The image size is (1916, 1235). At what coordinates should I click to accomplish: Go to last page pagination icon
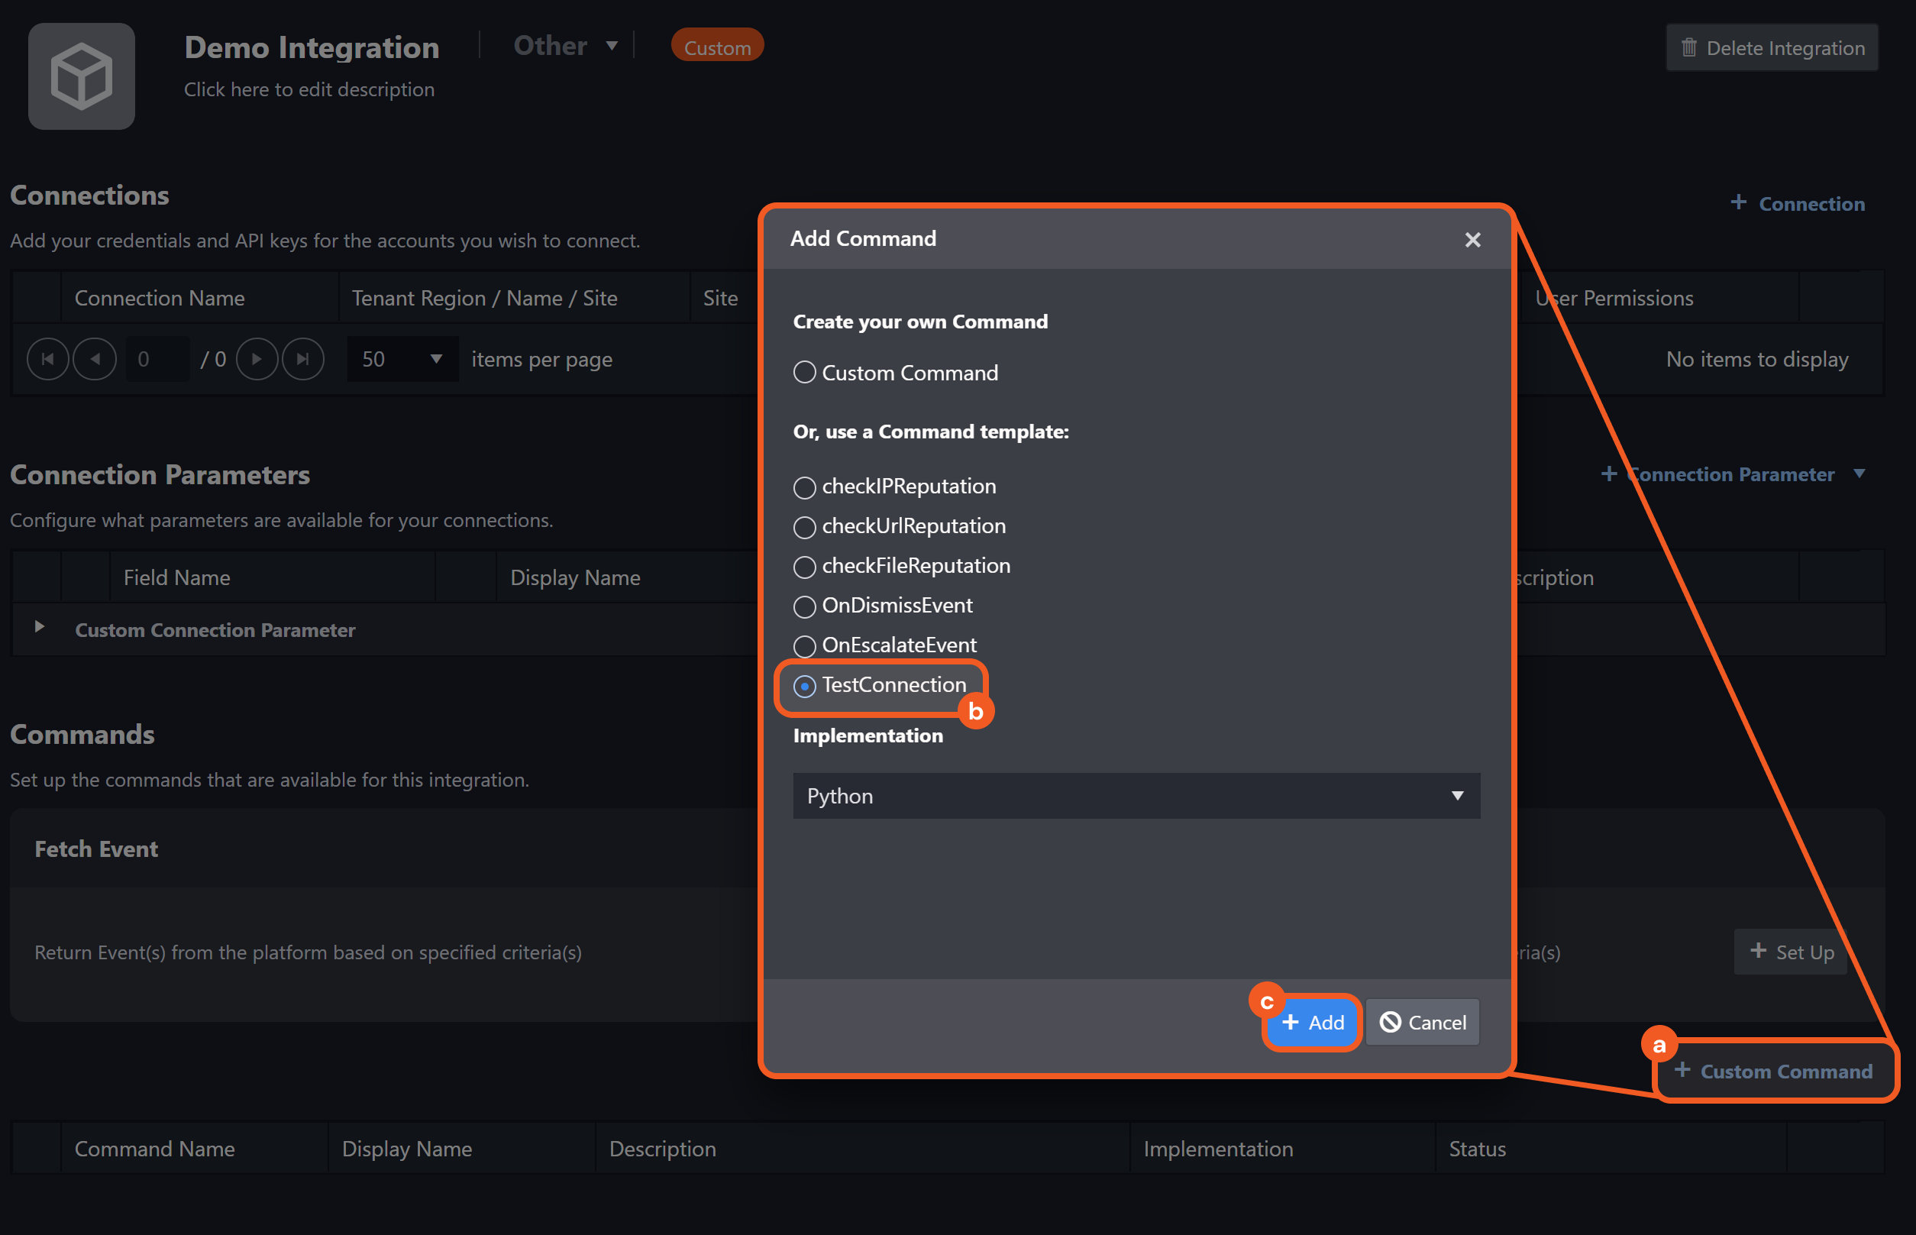click(303, 358)
